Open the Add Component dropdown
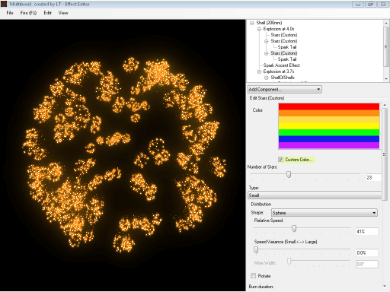Screen dimensions: 390x292 285,89
